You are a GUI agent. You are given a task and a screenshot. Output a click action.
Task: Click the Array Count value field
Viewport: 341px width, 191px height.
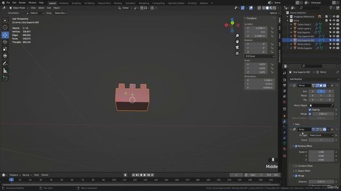pos(321,140)
